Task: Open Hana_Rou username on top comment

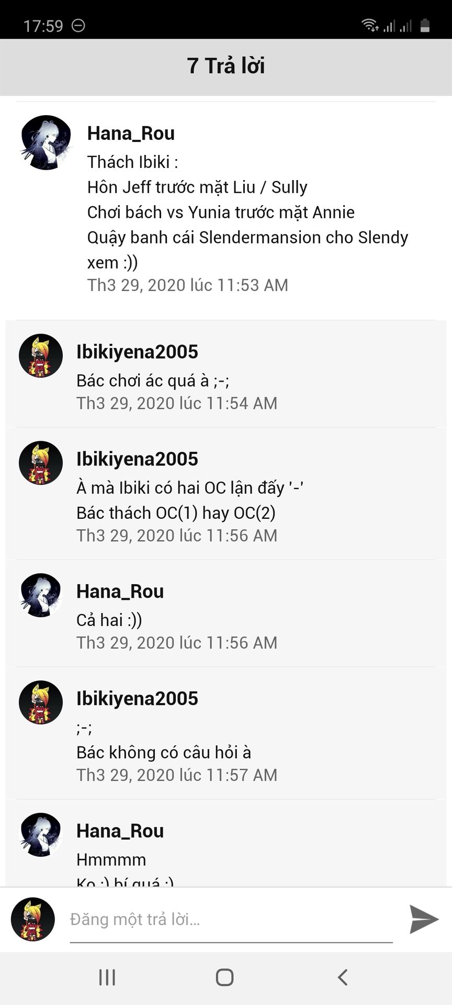Action: click(131, 133)
